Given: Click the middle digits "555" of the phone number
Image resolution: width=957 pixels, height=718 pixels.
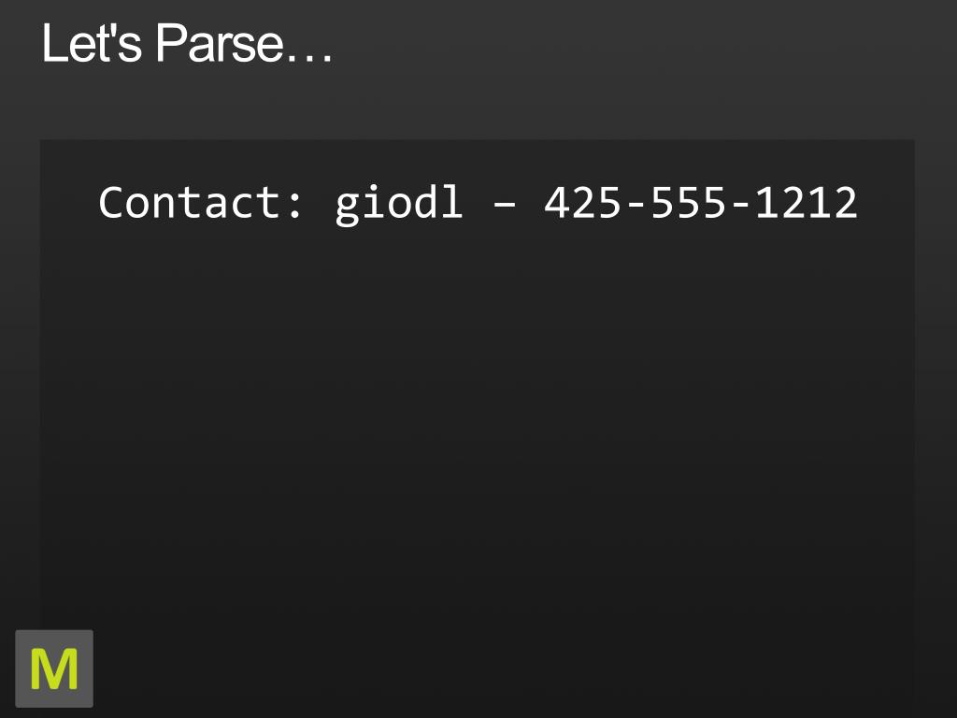Looking at the screenshot, I should click(689, 203).
